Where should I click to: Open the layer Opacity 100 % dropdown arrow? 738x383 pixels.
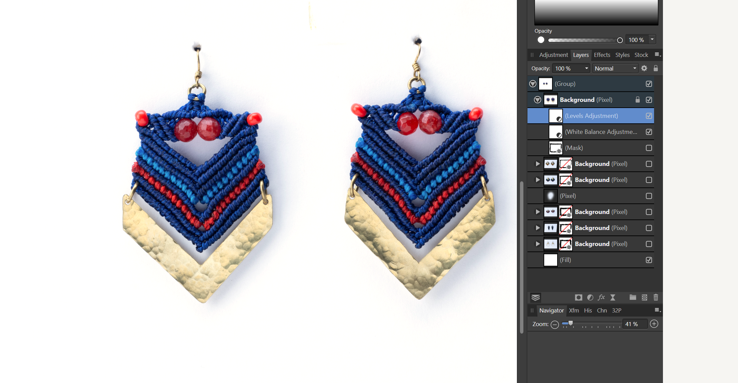tap(587, 68)
